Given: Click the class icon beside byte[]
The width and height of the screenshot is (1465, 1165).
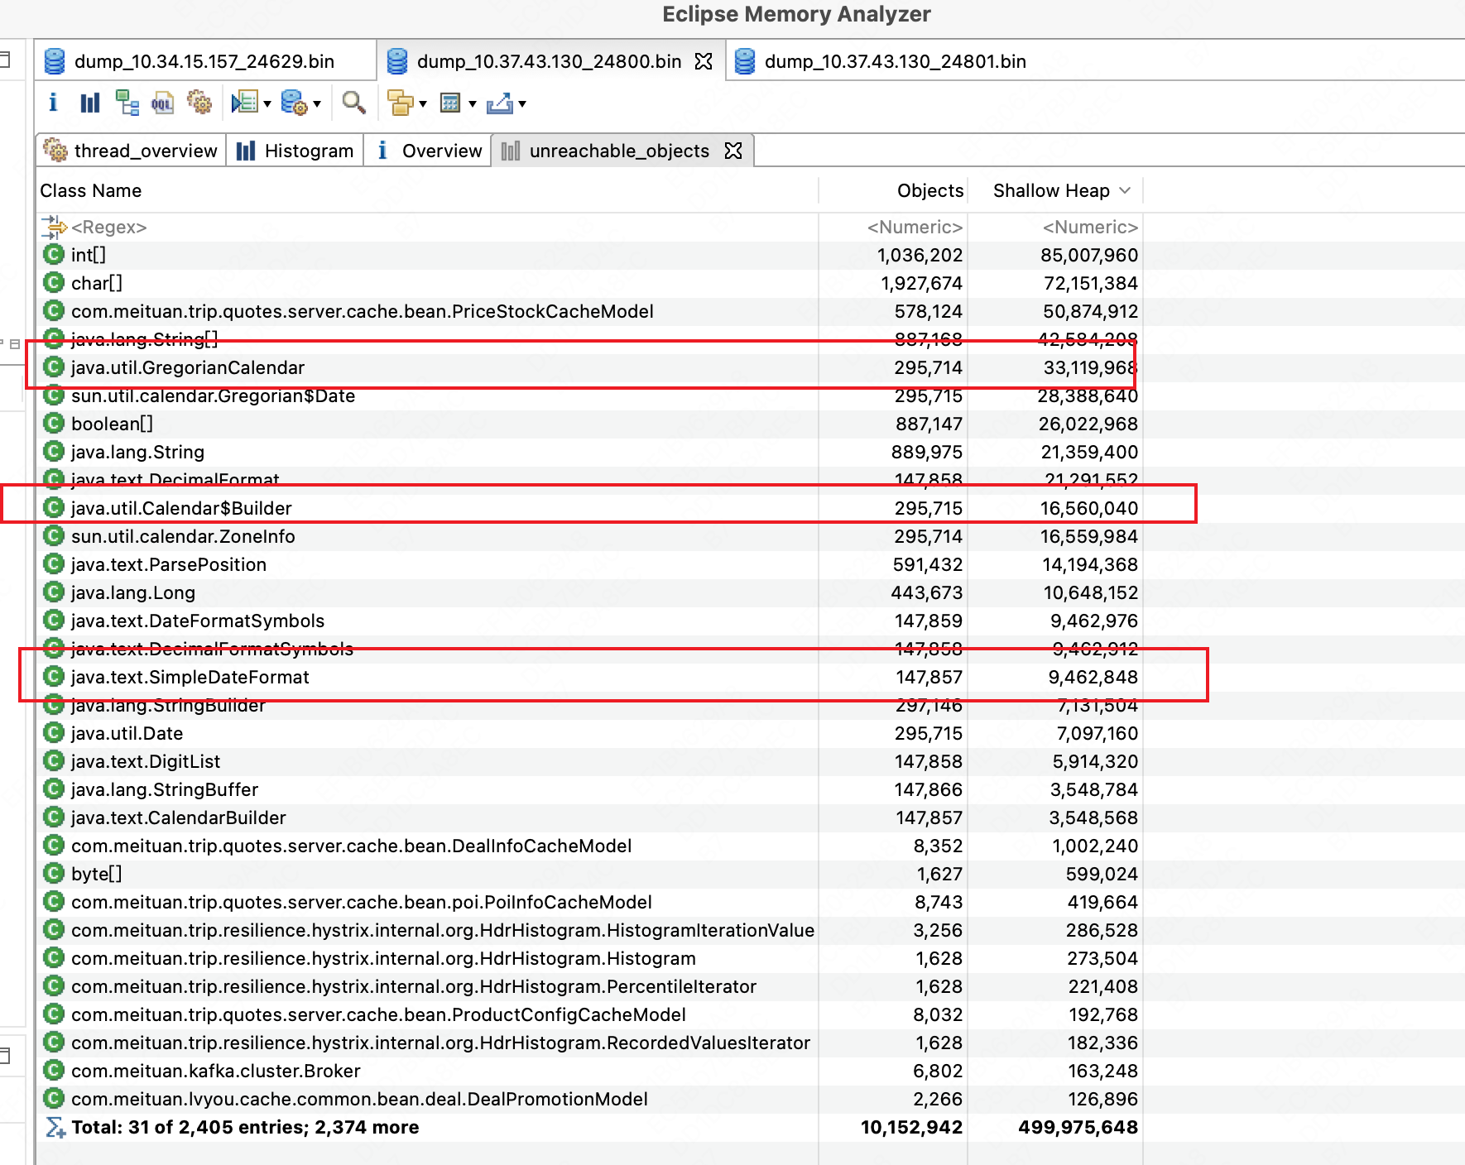Looking at the screenshot, I should [x=54, y=874].
